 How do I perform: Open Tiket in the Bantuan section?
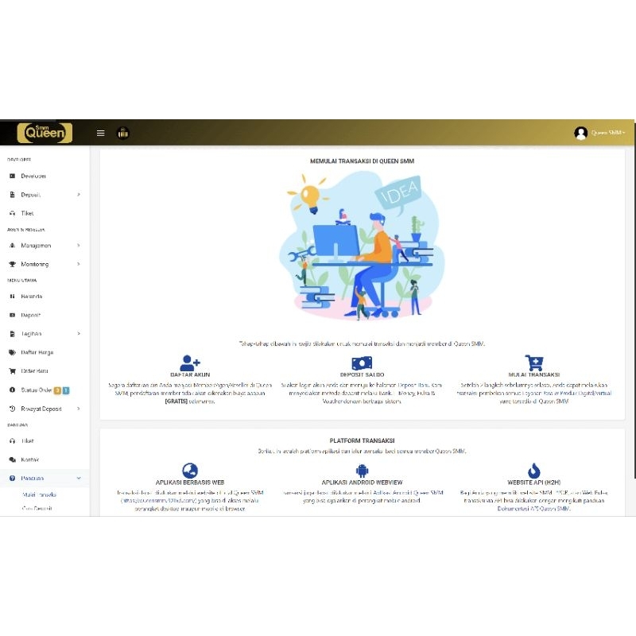(x=27, y=441)
